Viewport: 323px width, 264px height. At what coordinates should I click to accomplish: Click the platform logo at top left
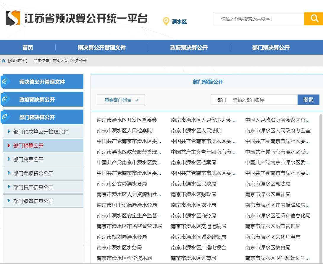13,18
